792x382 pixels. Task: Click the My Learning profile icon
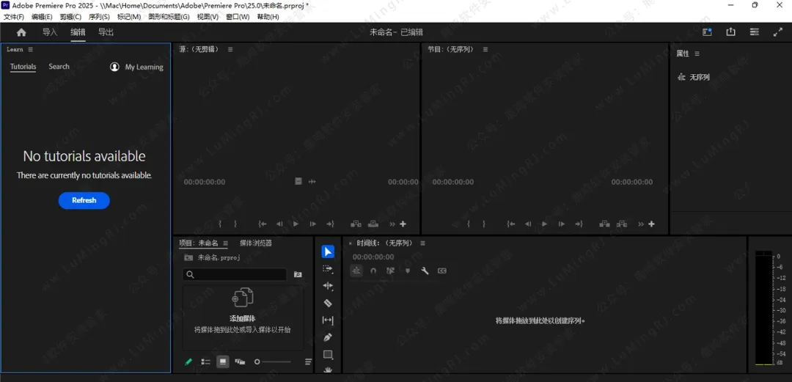pos(114,67)
